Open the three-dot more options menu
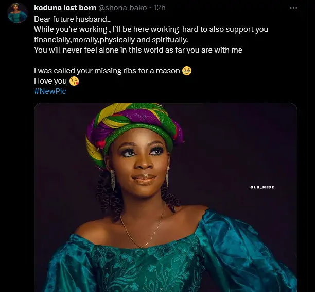The width and height of the screenshot is (315, 292). tap(293, 8)
